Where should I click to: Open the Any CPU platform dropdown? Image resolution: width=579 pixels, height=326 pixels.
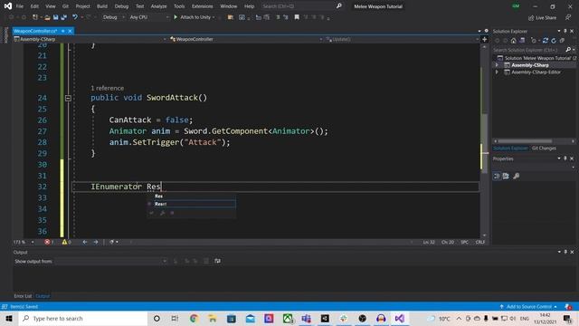tap(148, 17)
